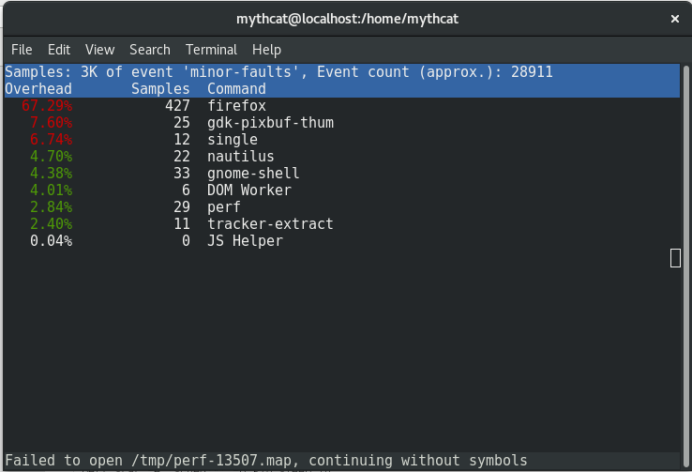692x472 pixels.
Task: Select the perf command row
Action: point(342,207)
